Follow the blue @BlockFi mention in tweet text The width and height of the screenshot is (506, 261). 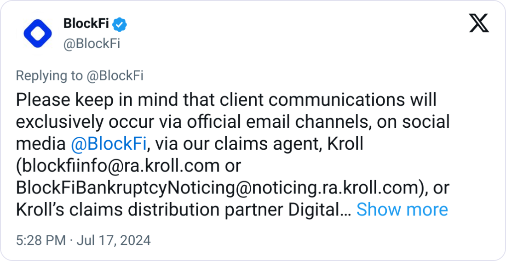pyautogui.click(x=109, y=144)
